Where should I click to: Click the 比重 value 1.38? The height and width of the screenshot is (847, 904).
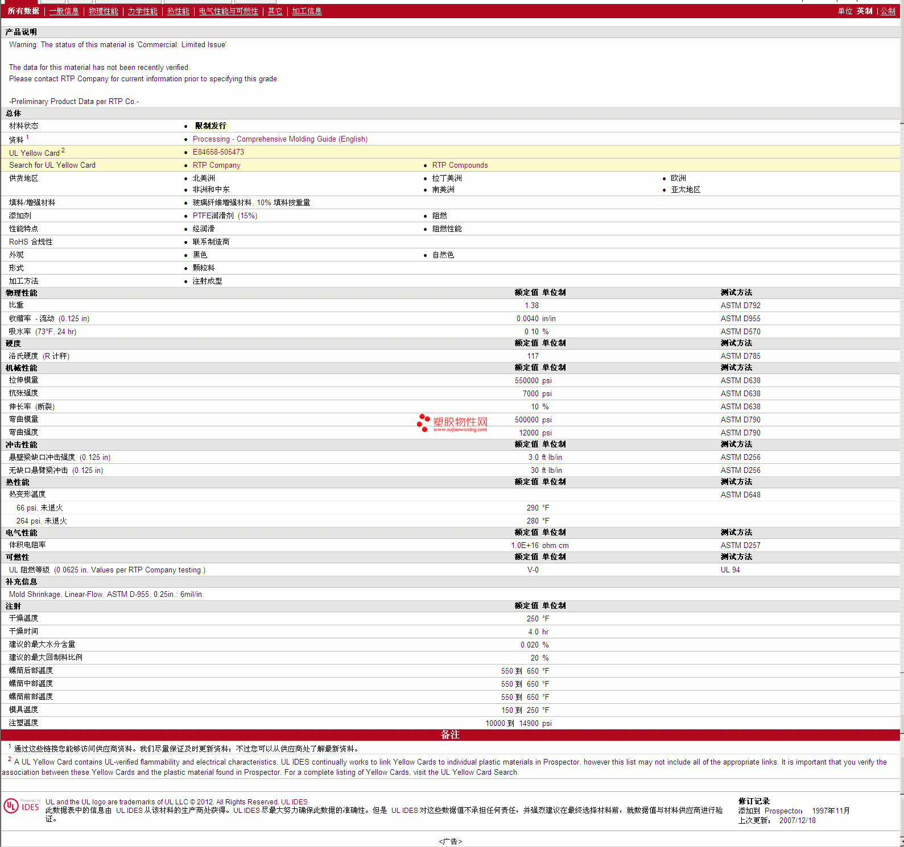531,306
